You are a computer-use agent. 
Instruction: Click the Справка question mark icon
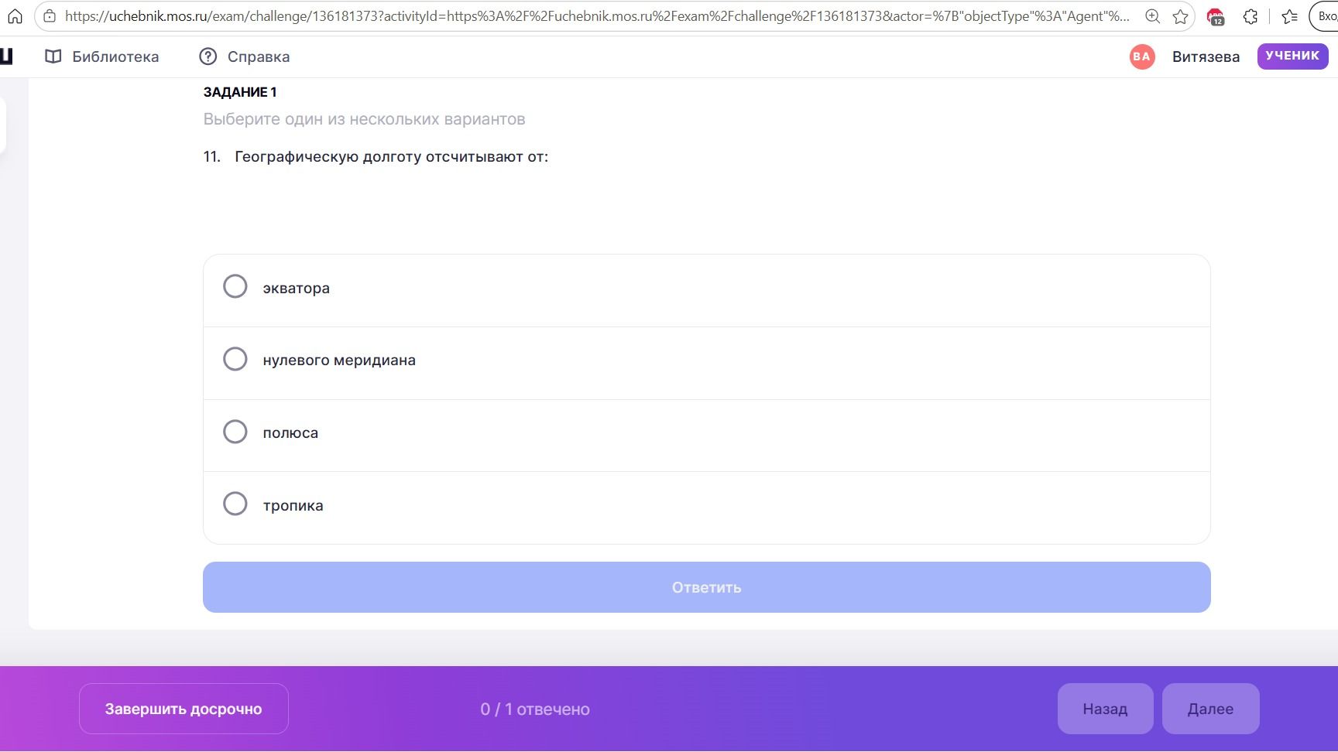(x=208, y=56)
